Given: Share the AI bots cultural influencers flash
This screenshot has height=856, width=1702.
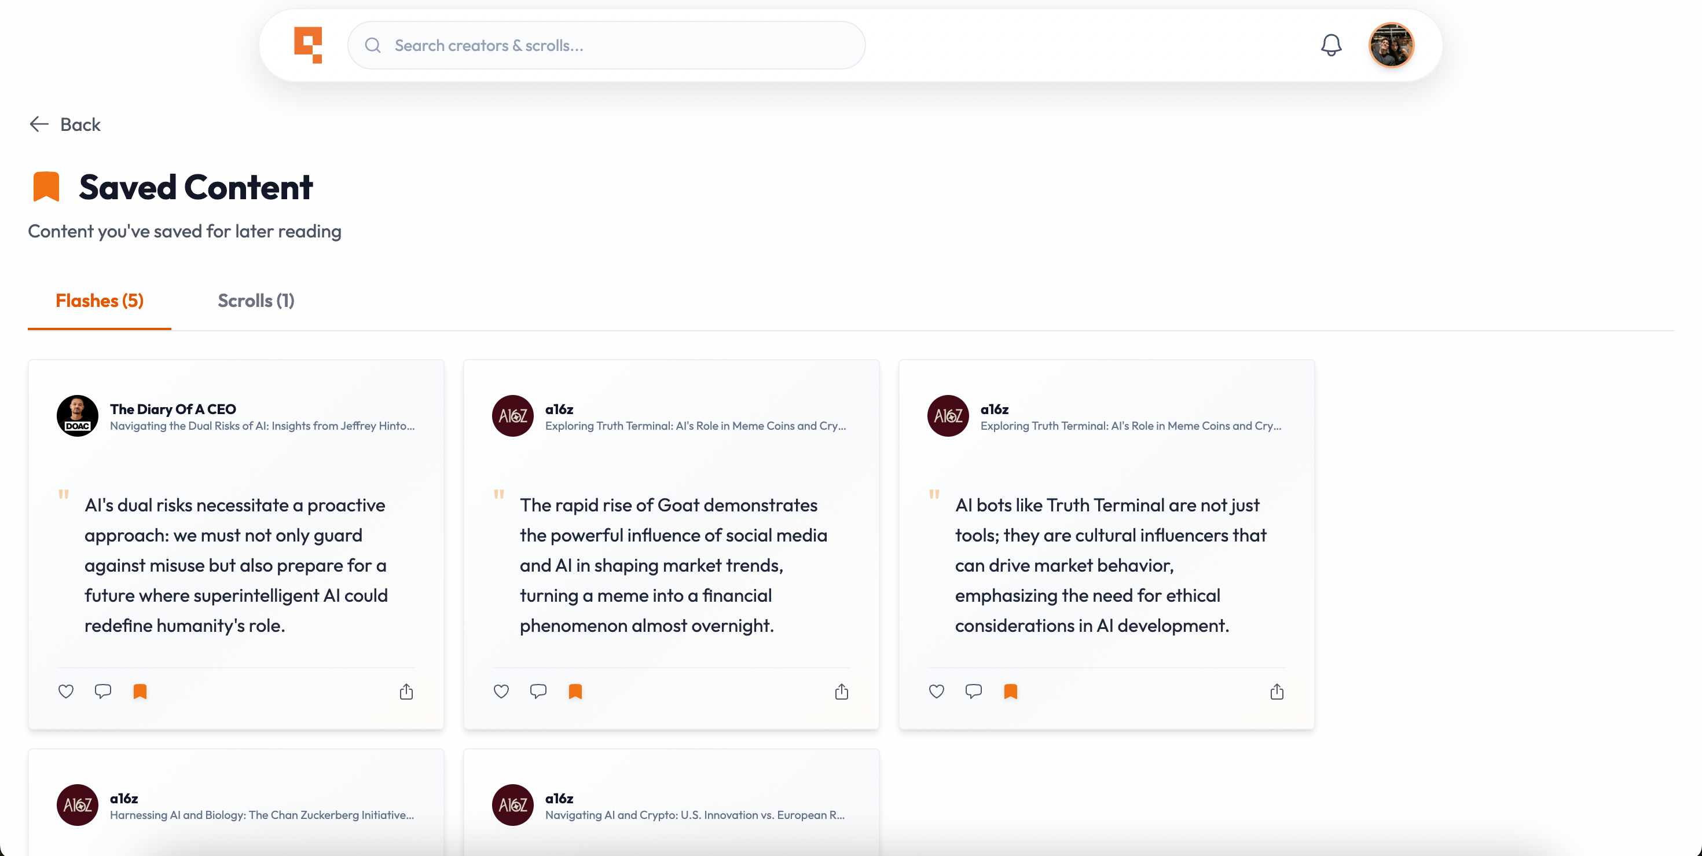Looking at the screenshot, I should pos(1276,692).
